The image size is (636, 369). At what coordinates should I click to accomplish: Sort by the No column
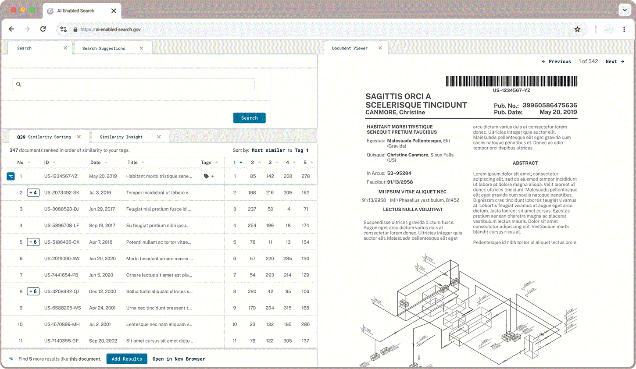tap(23, 163)
